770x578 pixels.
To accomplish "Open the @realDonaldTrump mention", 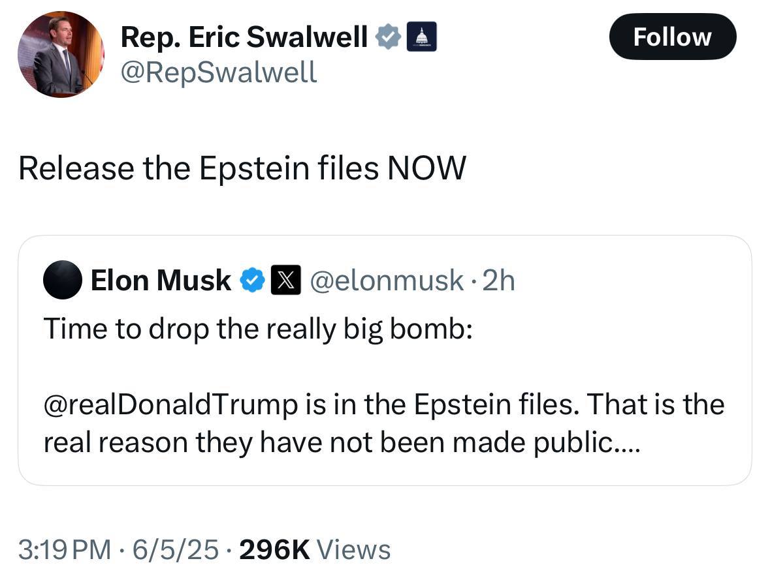I will coord(170,404).
